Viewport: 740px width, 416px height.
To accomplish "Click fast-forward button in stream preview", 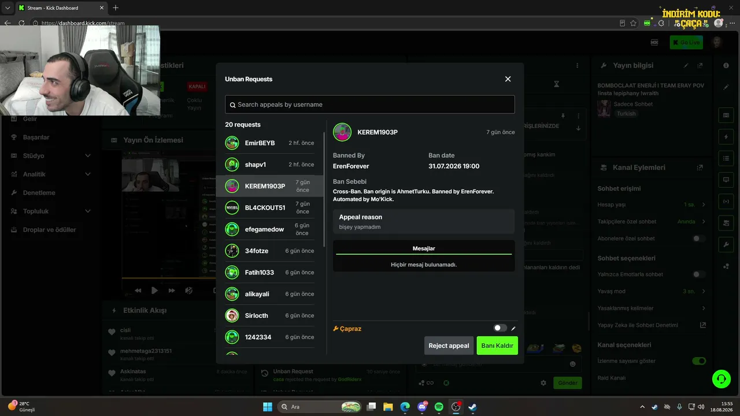I will pyautogui.click(x=172, y=291).
